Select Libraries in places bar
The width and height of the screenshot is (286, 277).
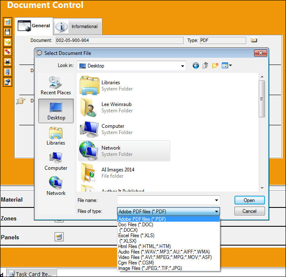tap(56, 136)
